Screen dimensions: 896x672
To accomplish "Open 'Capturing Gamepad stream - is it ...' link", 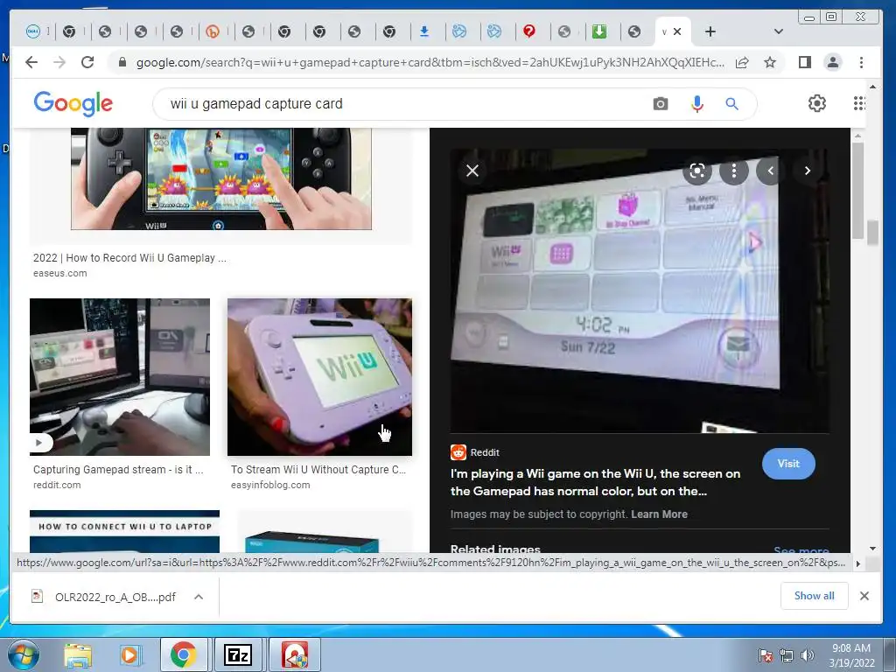I will coord(118,470).
